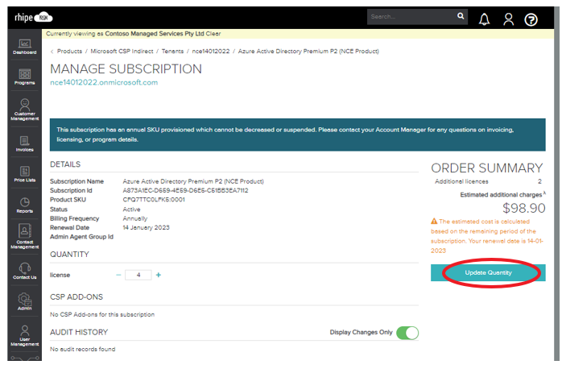Image resolution: width=562 pixels, height=369 pixels.
Task: Click the nce14012022.onmicrosoft.com link
Action: click(104, 82)
